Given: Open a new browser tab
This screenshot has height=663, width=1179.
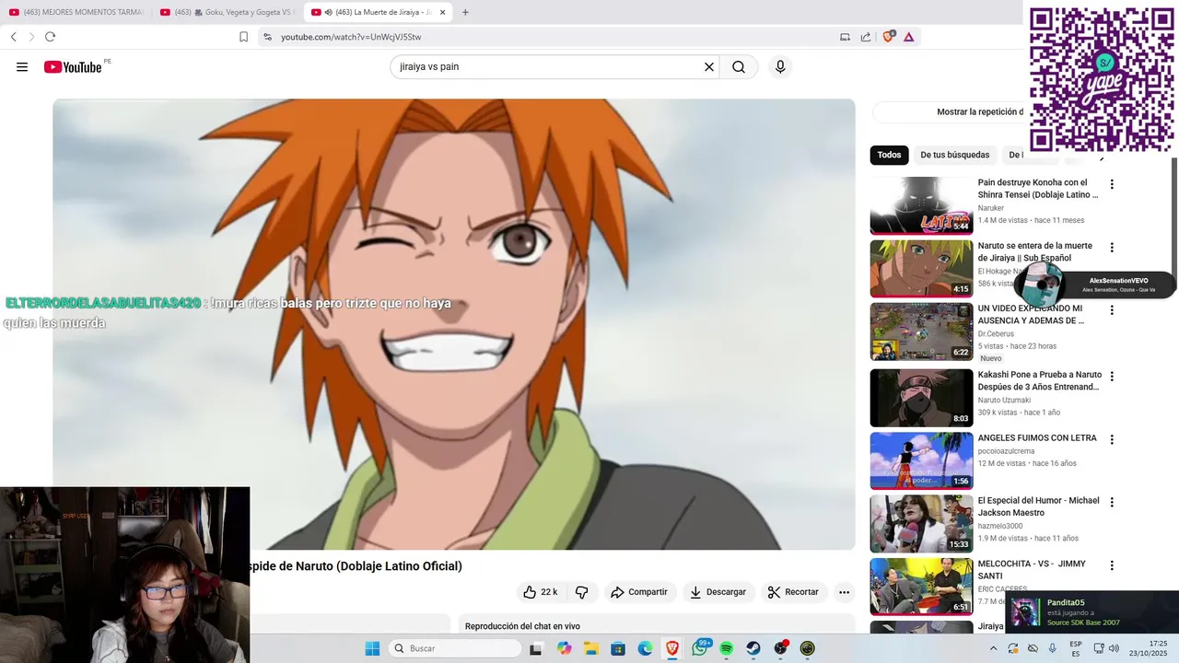Looking at the screenshot, I should click(465, 12).
